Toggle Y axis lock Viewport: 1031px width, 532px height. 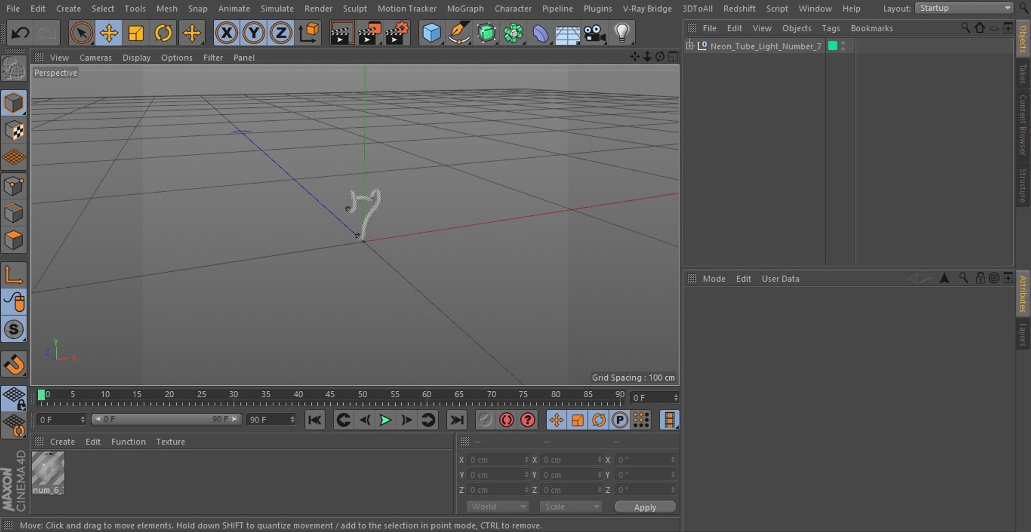pyautogui.click(x=253, y=33)
